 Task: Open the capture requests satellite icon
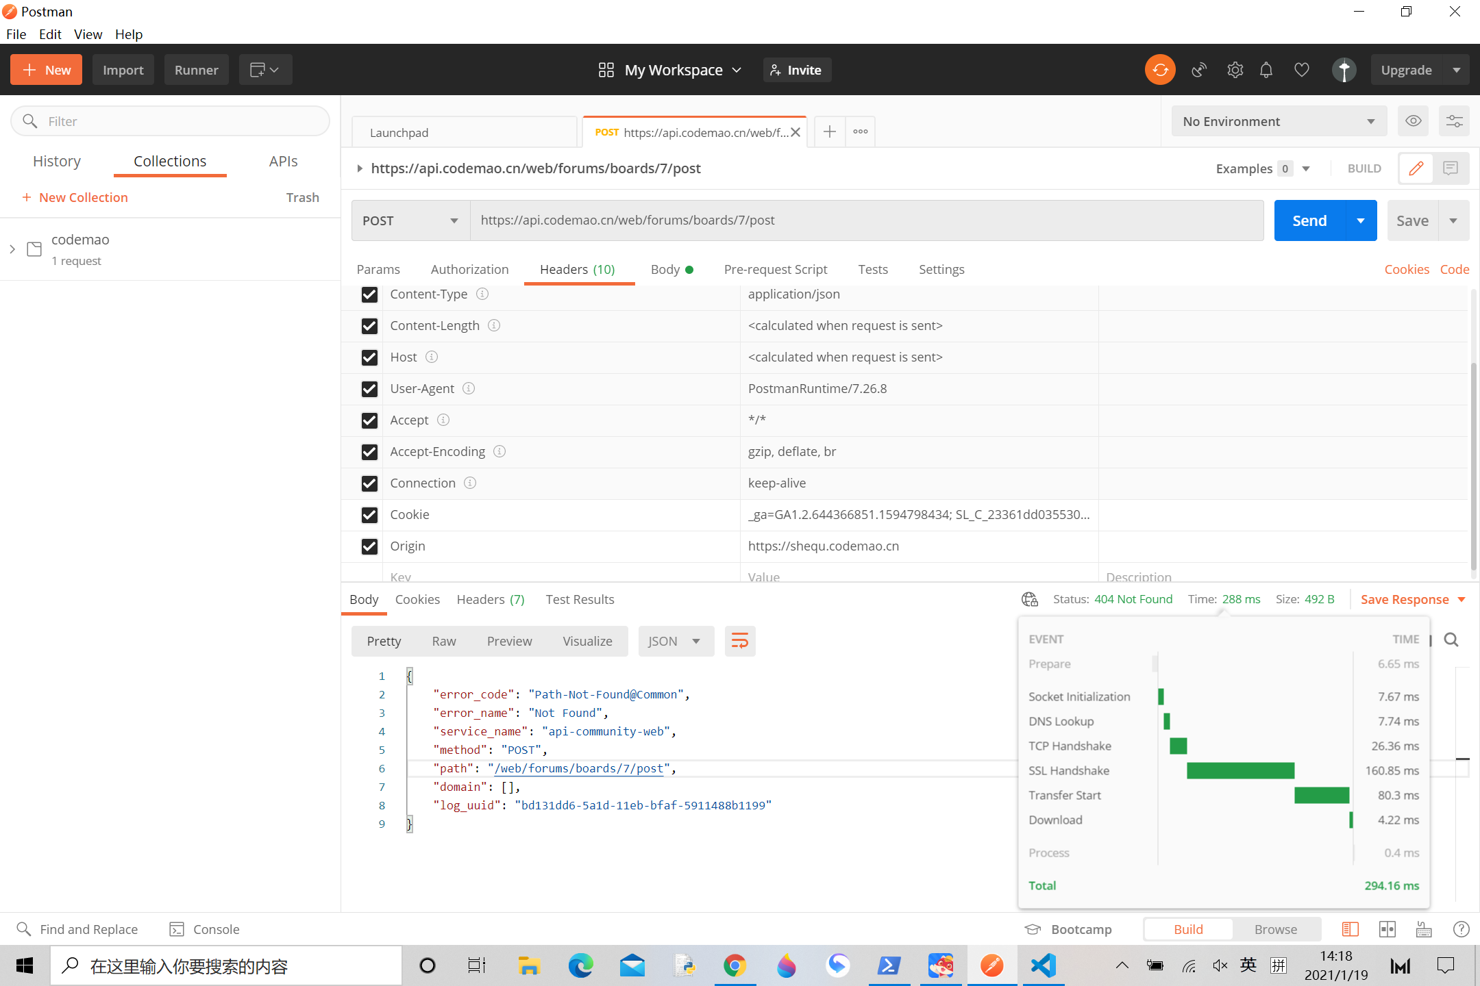pyautogui.click(x=1199, y=70)
